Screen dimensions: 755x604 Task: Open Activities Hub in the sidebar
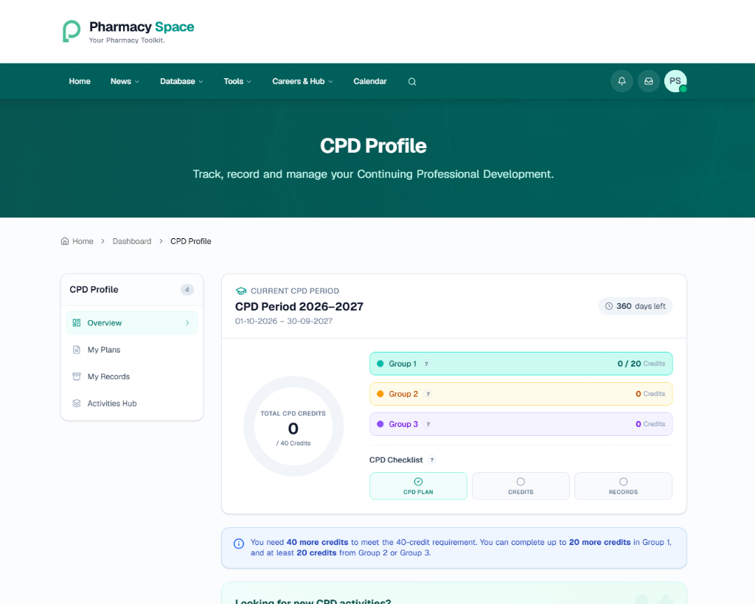132,403
